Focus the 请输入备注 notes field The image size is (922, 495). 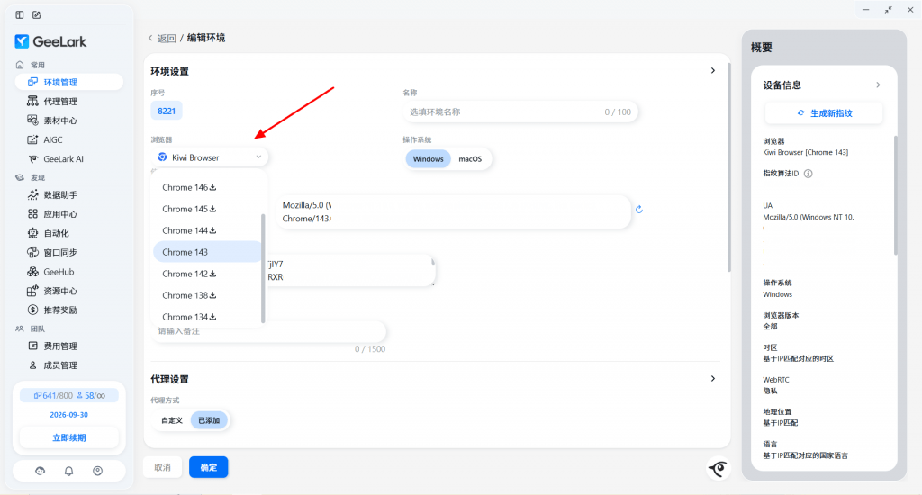coord(268,331)
